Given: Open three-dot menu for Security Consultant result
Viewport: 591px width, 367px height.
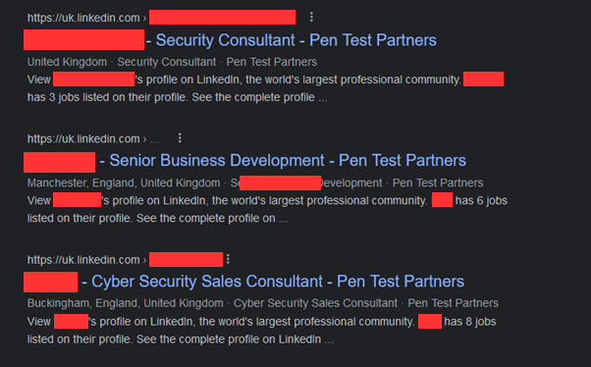Looking at the screenshot, I should [311, 17].
